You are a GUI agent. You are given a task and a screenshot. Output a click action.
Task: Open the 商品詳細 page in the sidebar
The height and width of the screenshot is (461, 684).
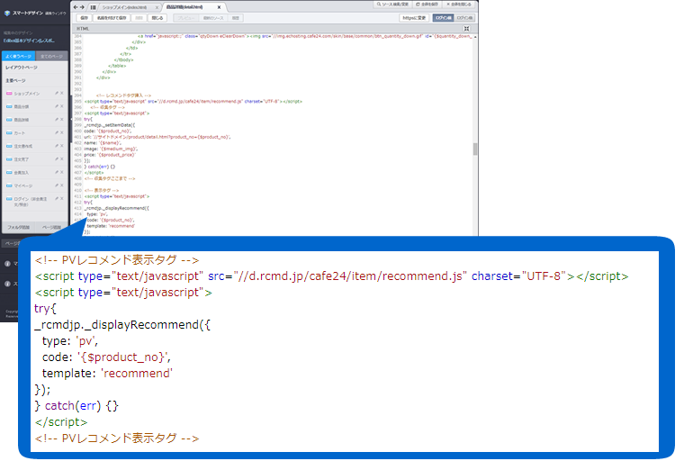click(x=22, y=120)
